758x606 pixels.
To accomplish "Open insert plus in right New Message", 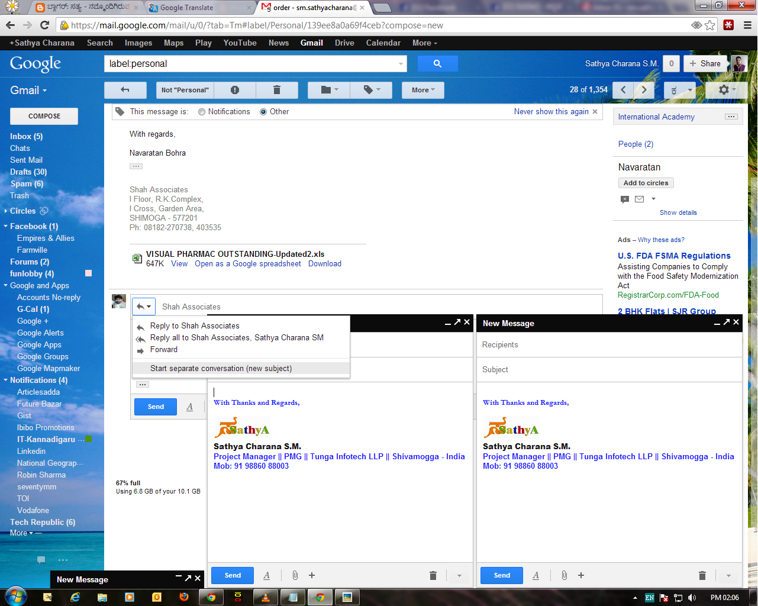I will click(x=581, y=575).
